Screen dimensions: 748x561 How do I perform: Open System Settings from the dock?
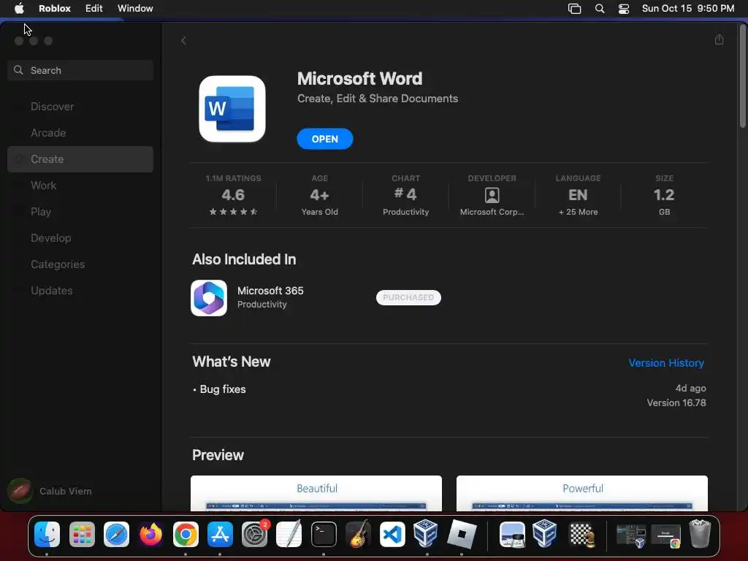coord(255,534)
